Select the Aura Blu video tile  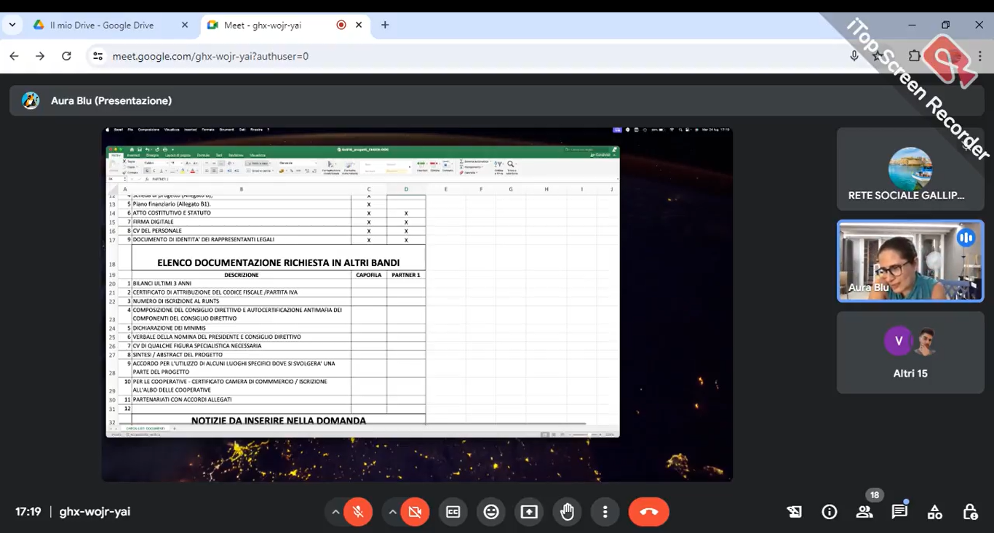[x=910, y=261]
